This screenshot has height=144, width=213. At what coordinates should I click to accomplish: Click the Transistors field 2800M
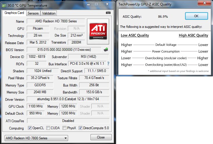click(x=77, y=42)
